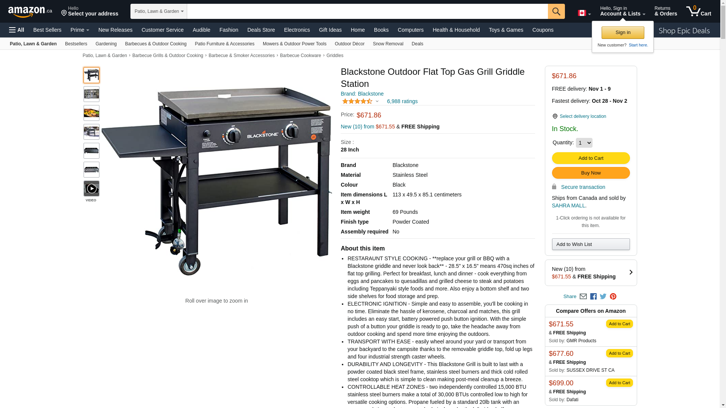Expand the star rating breakdown arrow
Viewport: 726px width, 408px height.
[377, 101]
